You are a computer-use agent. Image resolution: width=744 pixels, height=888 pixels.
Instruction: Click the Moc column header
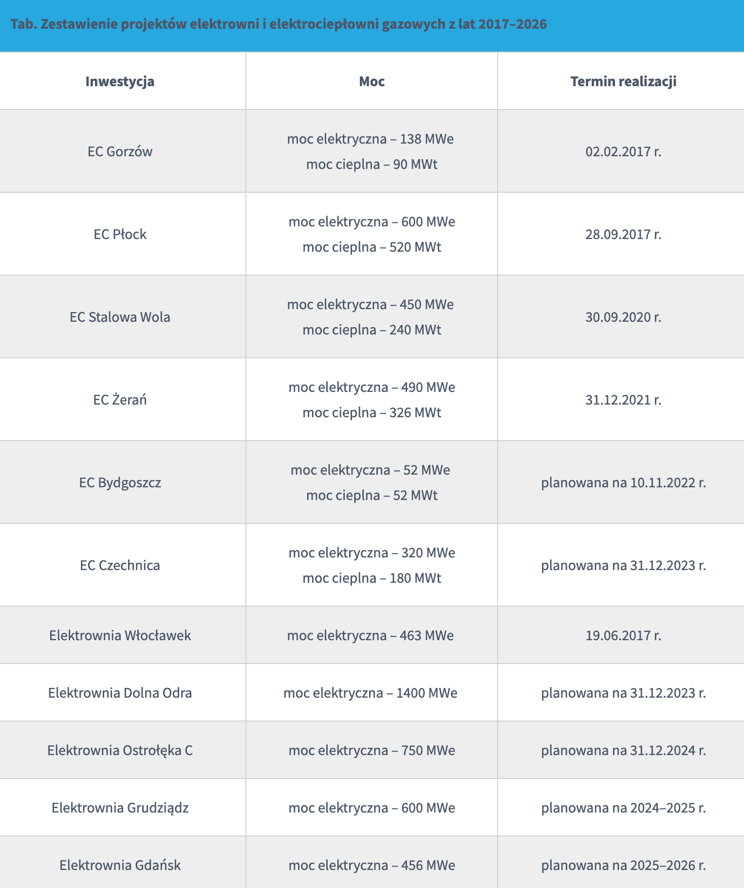372,81
